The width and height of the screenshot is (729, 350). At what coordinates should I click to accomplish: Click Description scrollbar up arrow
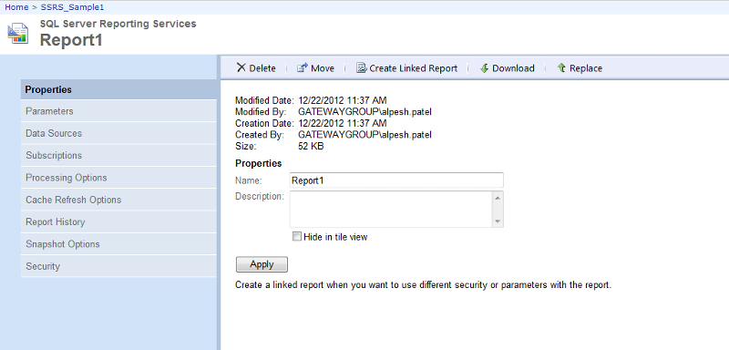498,198
